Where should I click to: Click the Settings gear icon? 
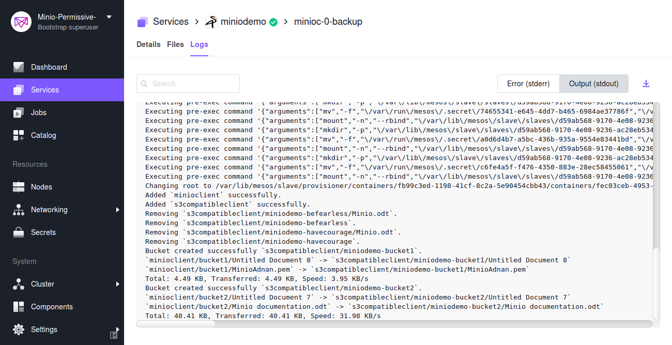tap(19, 330)
